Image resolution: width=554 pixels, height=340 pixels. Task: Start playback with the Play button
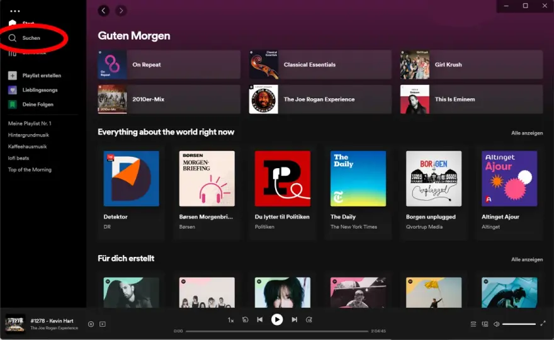pyautogui.click(x=277, y=319)
